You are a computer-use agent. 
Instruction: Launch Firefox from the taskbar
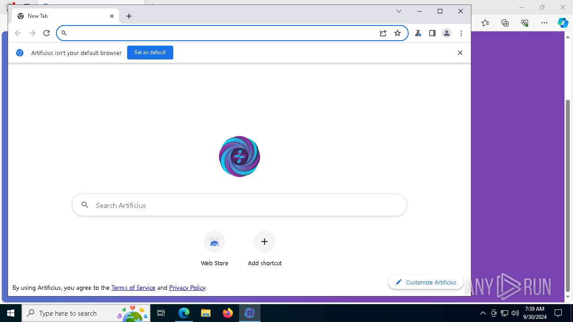tap(228, 313)
